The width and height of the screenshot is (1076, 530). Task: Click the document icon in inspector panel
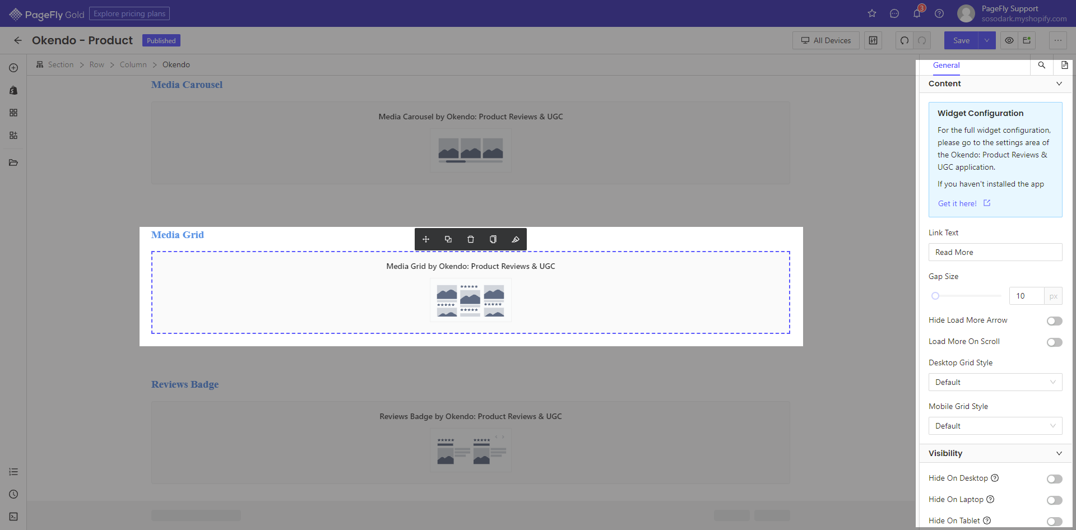[1064, 65]
